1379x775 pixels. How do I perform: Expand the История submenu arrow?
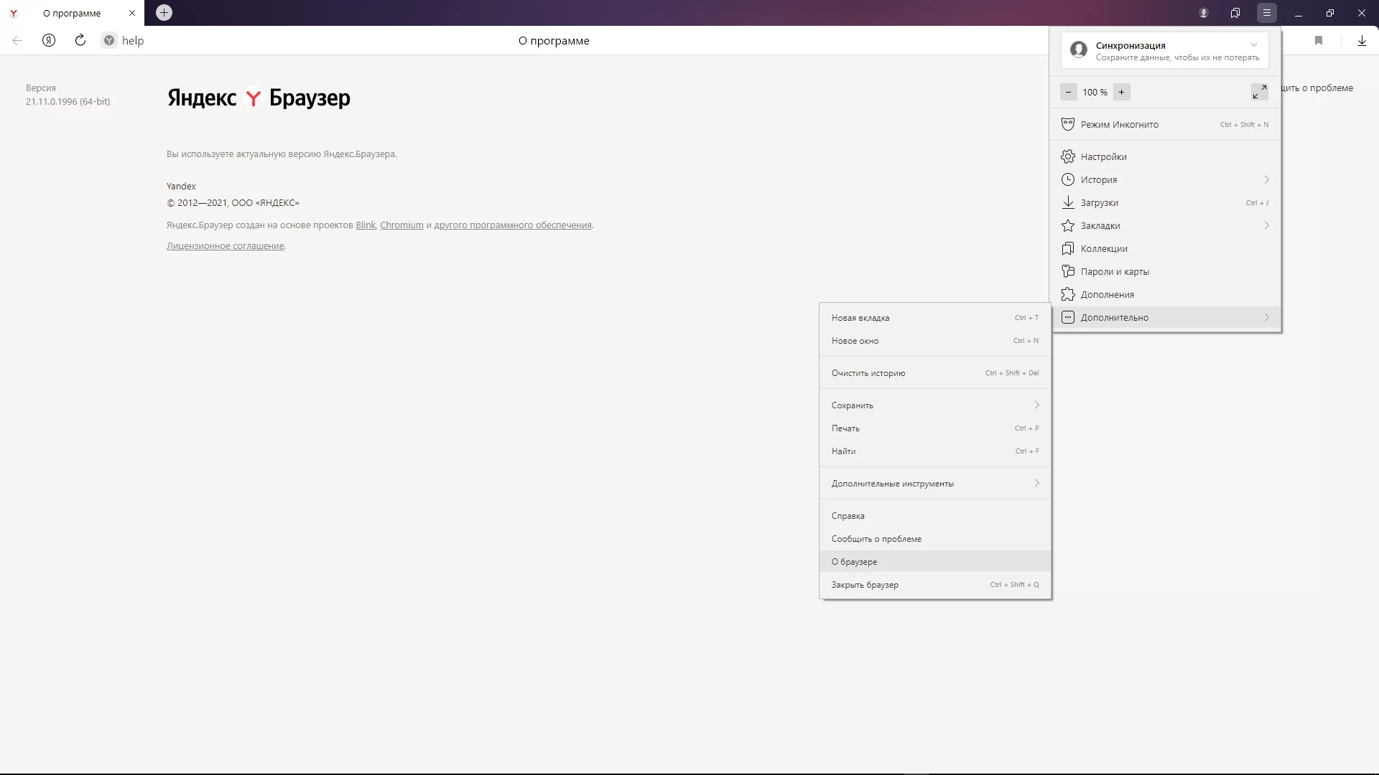pyautogui.click(x=1267, y=179)
